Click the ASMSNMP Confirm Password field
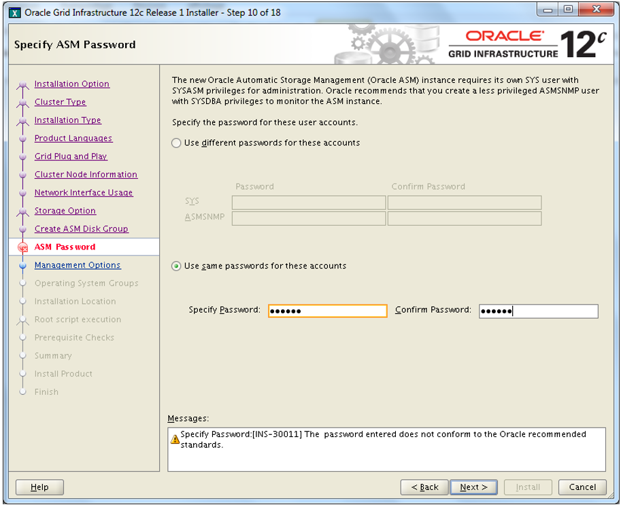This screenshot has width=621, height=507. pyautogui.click(x=464, y=218)
